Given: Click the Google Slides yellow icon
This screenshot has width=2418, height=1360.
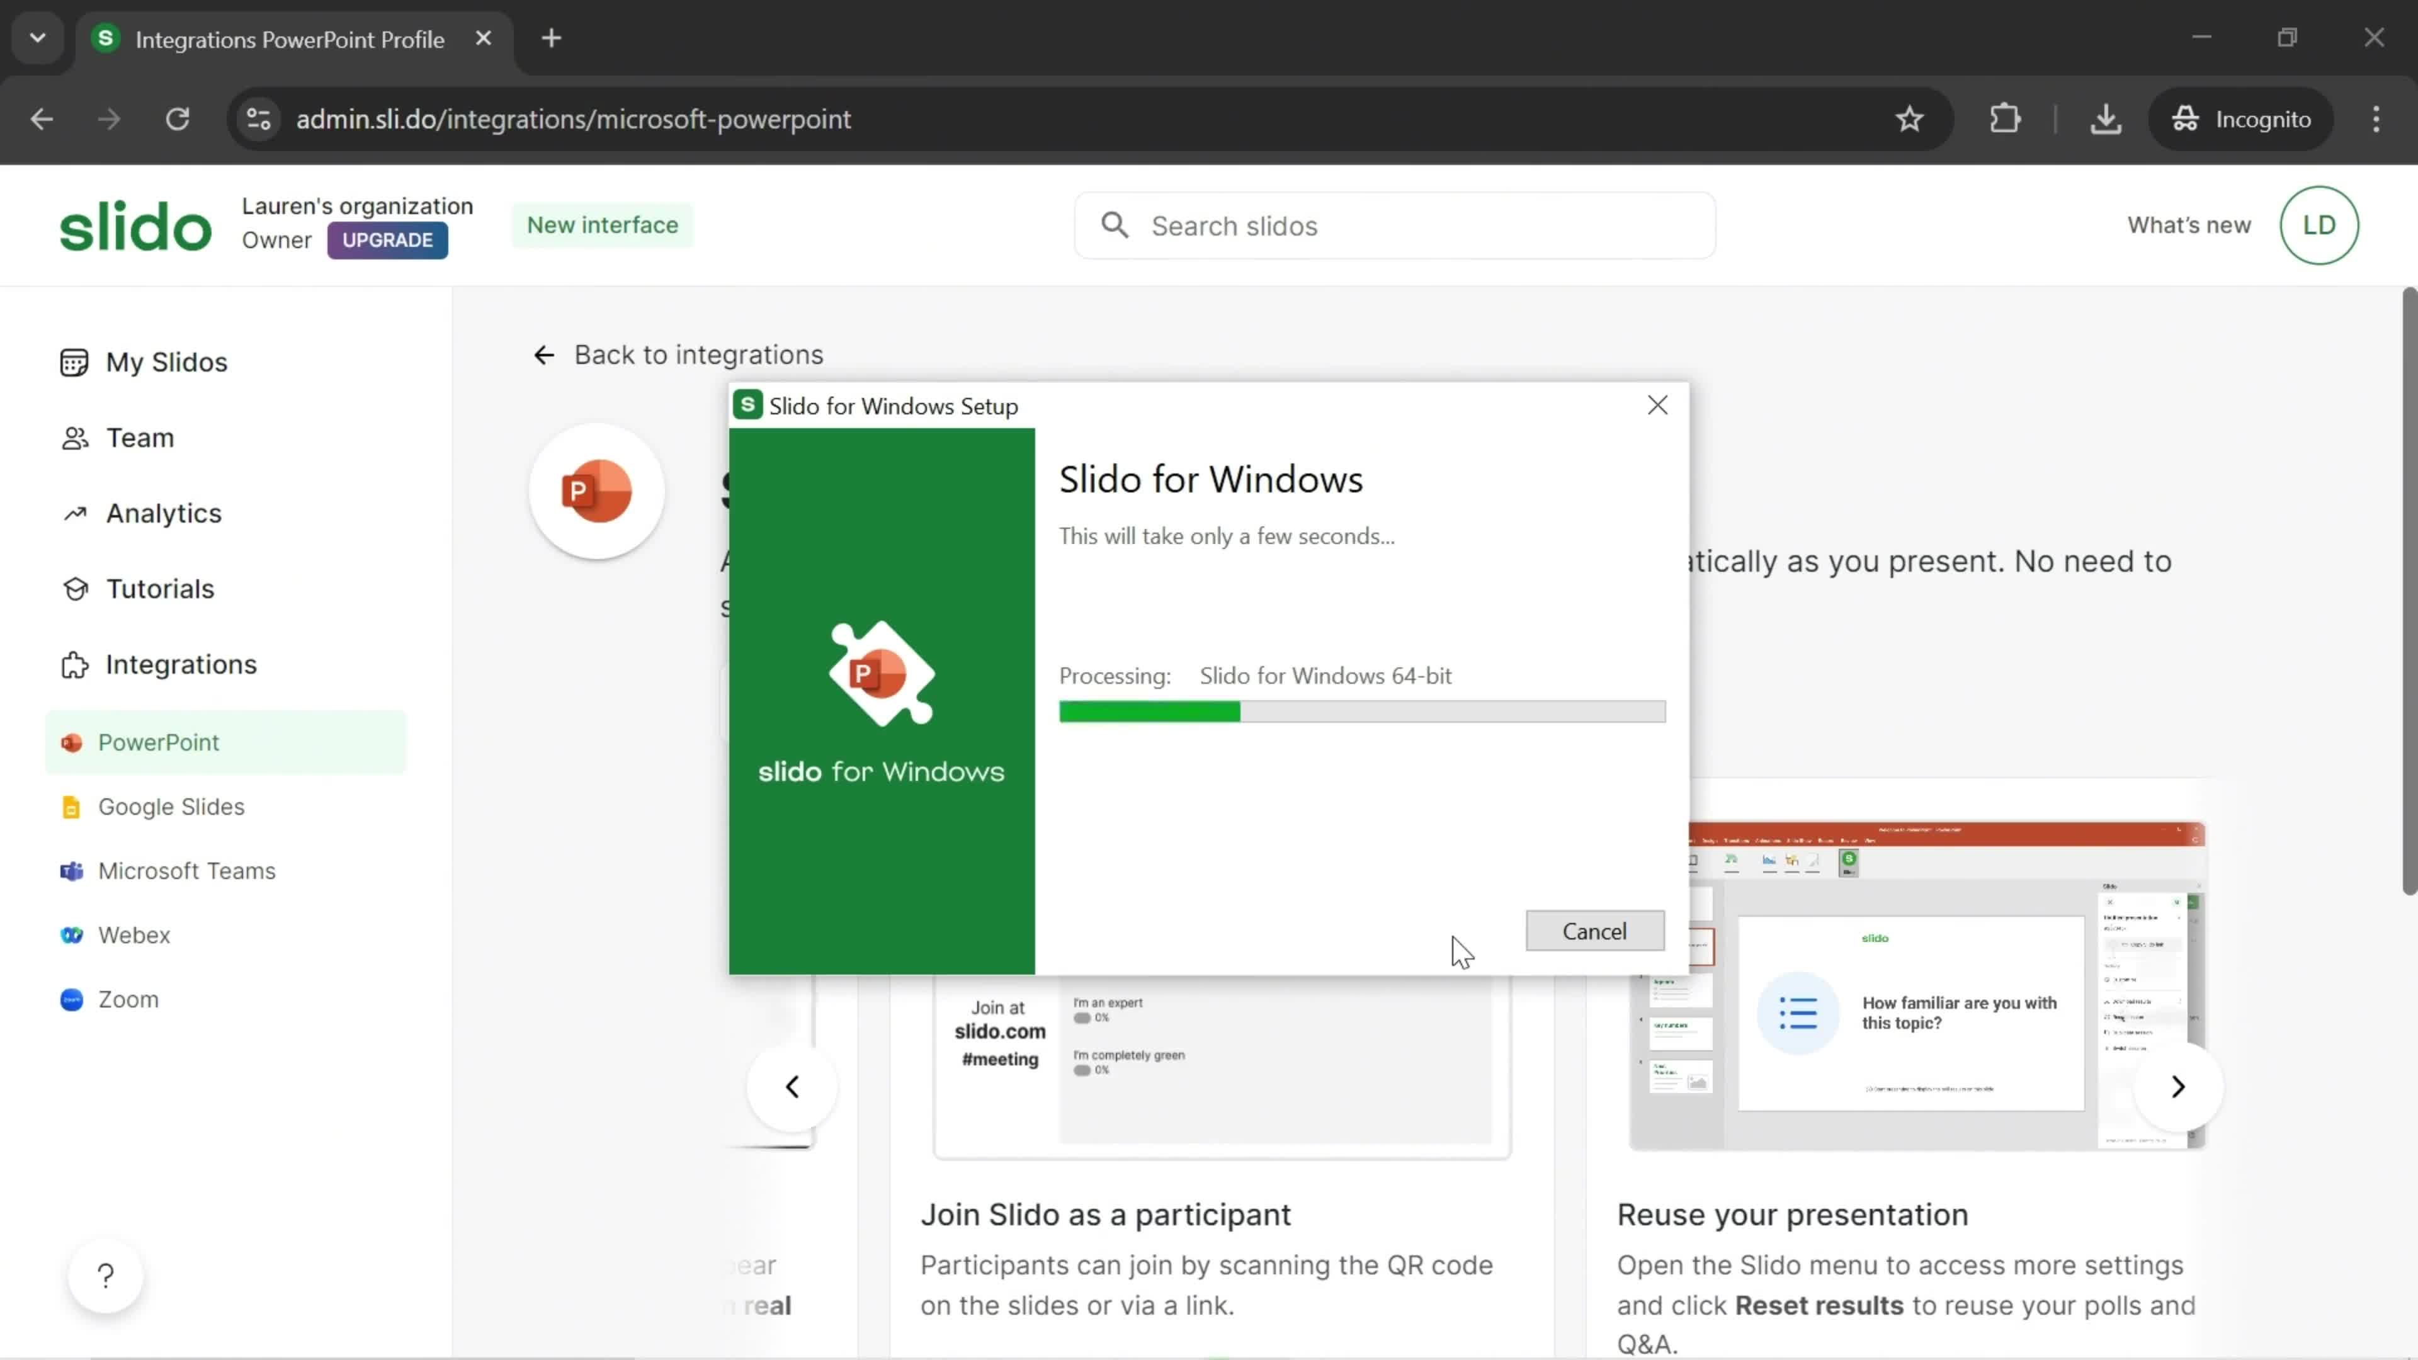Looking at the screenshot, I should click(x=71, y=807).
